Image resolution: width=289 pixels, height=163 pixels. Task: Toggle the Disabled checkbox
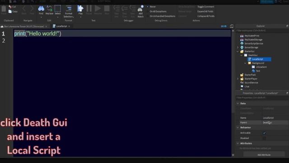pyautogui.click(x=264, y=138)
